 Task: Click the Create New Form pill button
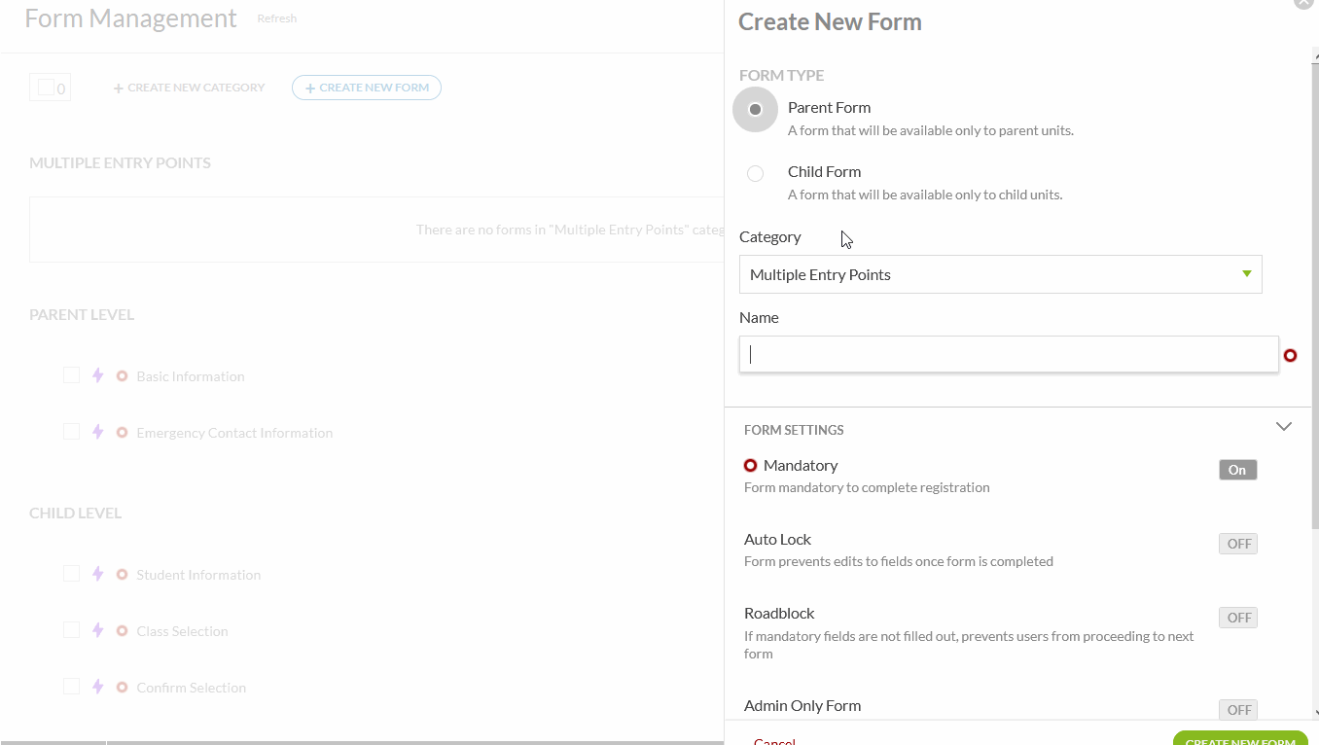pos(366,88)
